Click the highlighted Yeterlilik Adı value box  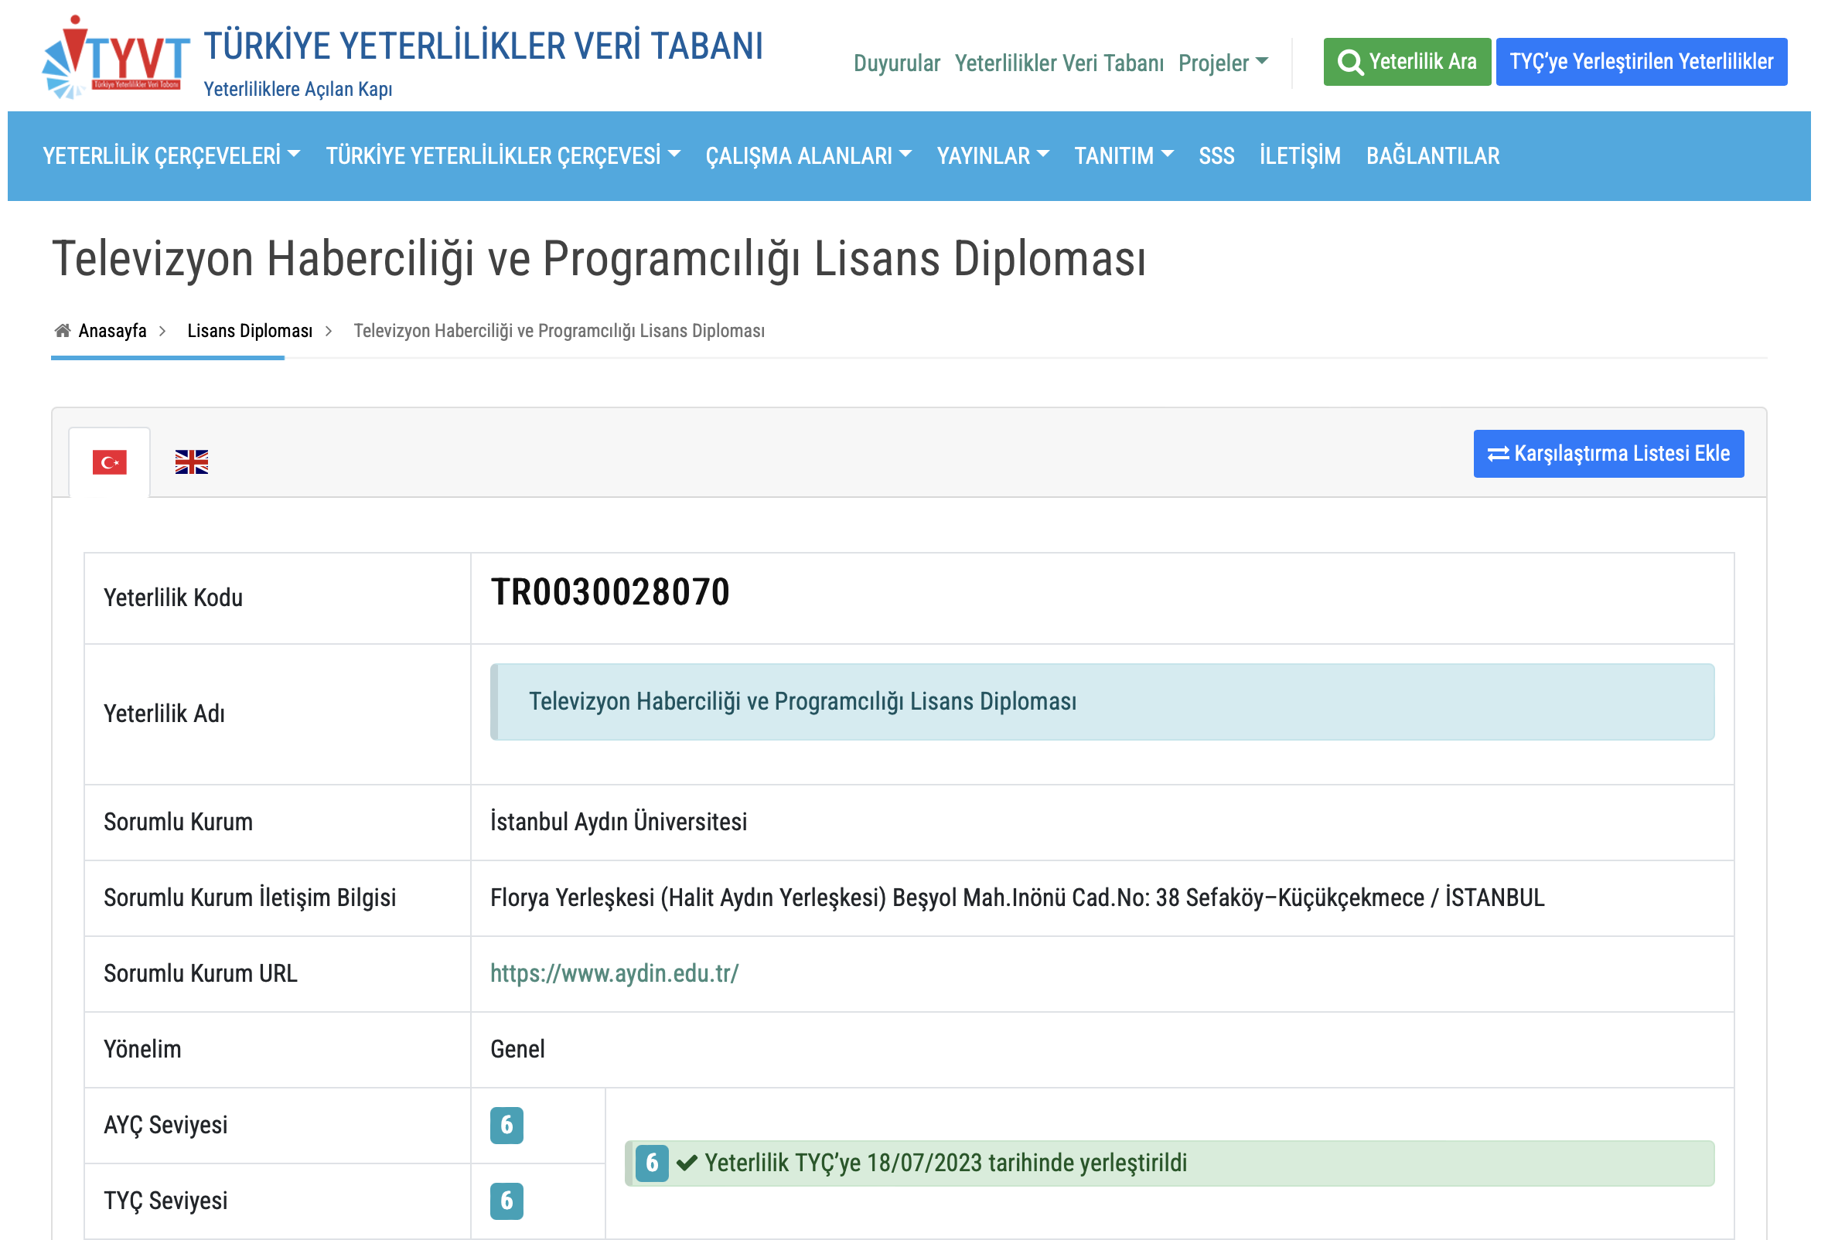tap(1103, 702)
